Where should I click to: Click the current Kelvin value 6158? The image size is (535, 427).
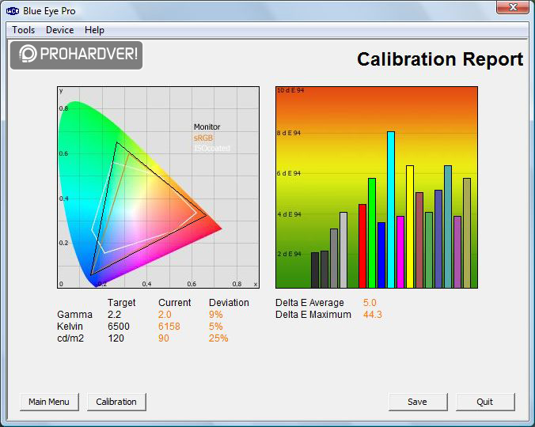[169, 326]
